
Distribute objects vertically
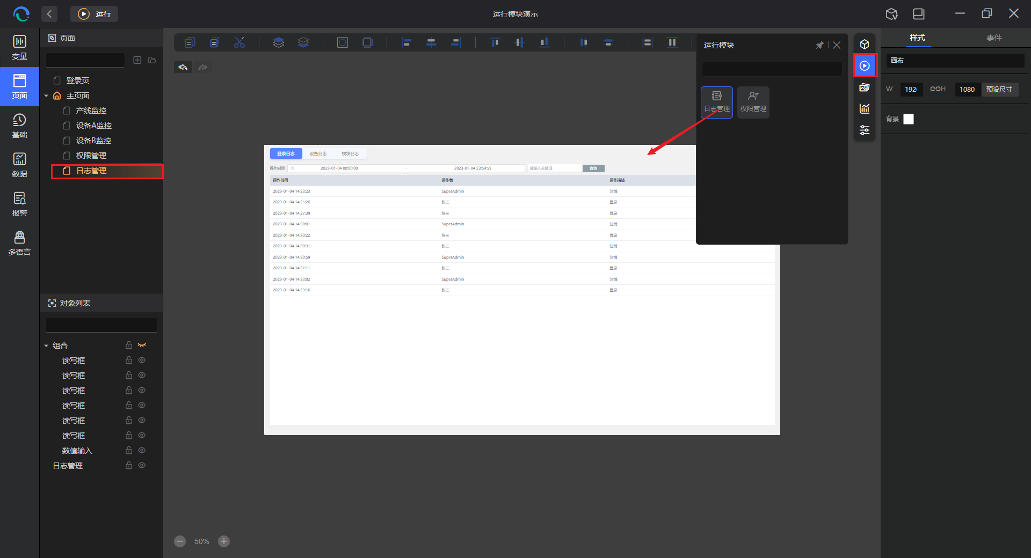pyautogui.click(x=608, y=42)
